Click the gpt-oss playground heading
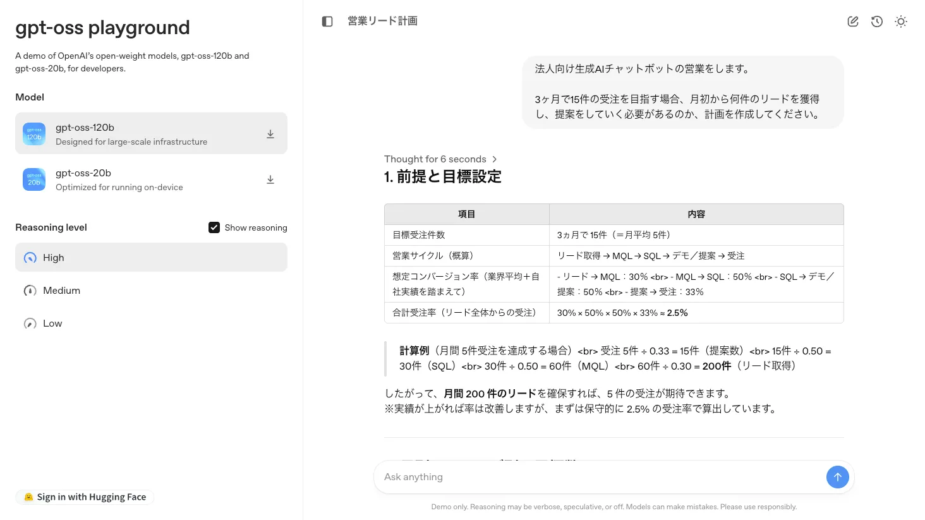 click(102, 28)
